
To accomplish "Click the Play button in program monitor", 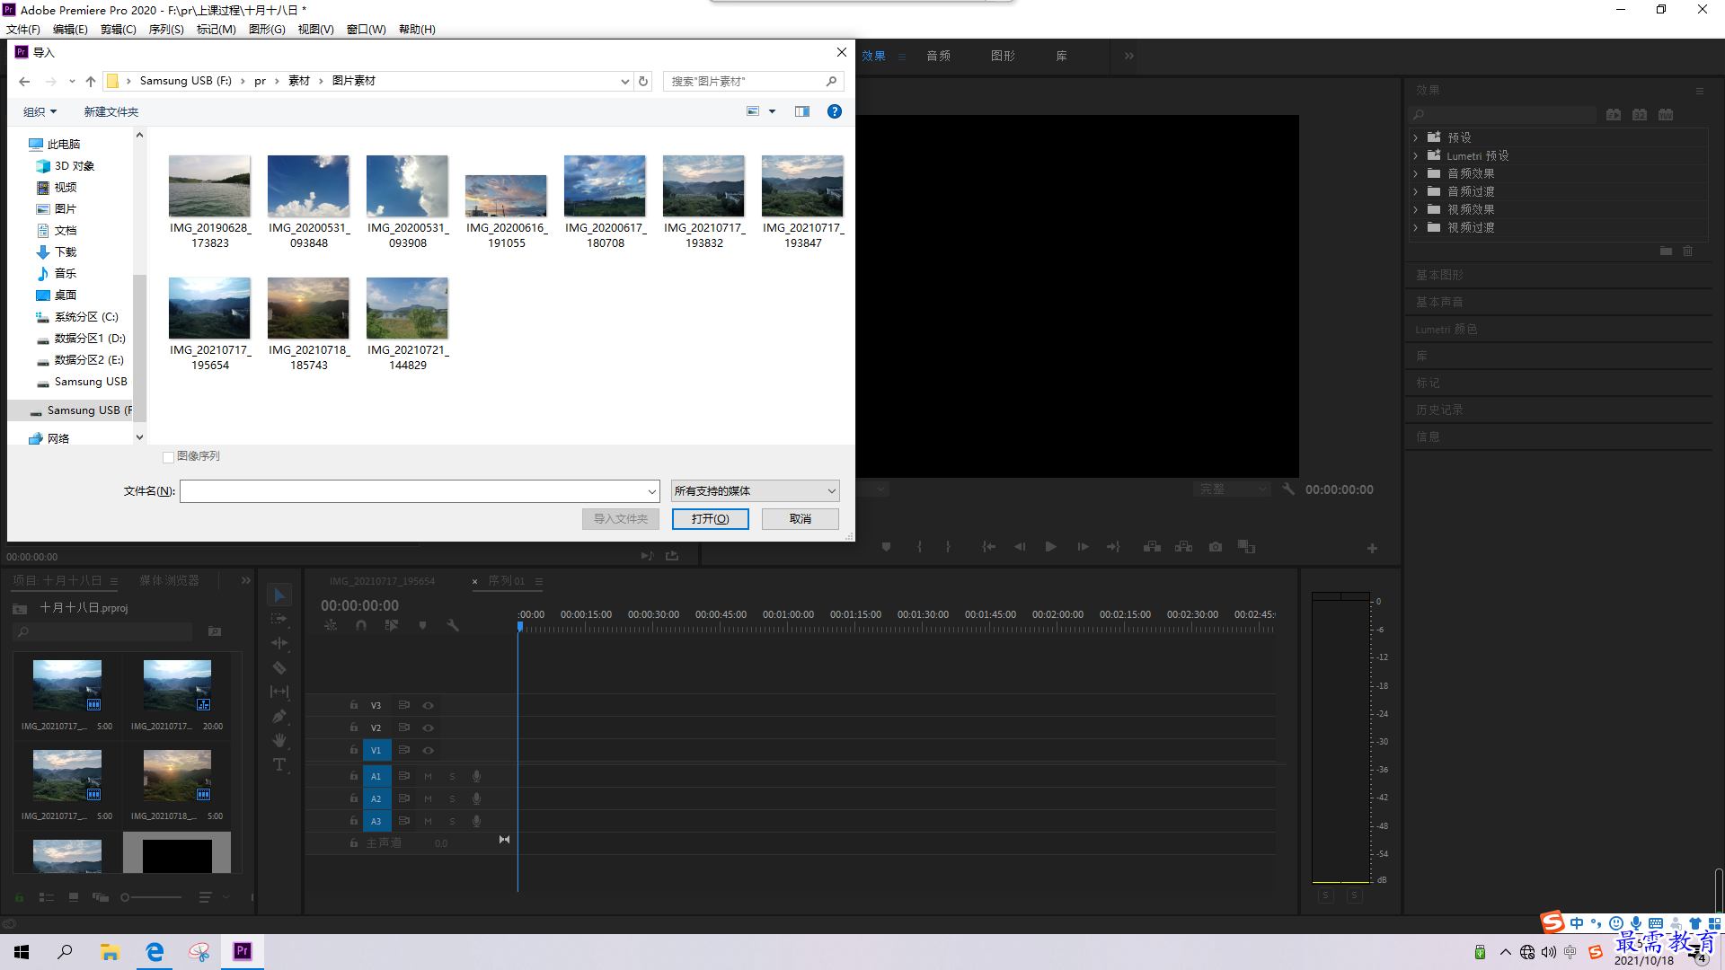I will click(1050, 547).
